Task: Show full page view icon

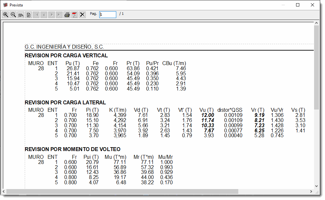Action: tap(29, 15)
